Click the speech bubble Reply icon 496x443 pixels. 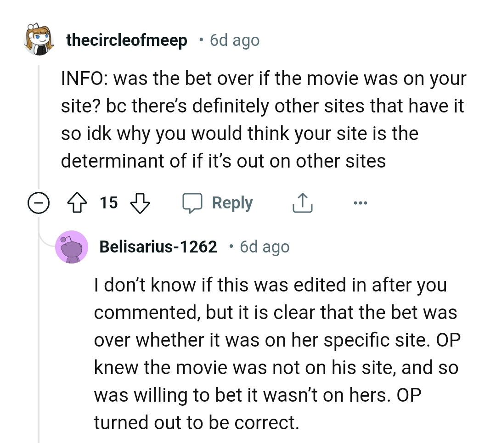[194, 202]
